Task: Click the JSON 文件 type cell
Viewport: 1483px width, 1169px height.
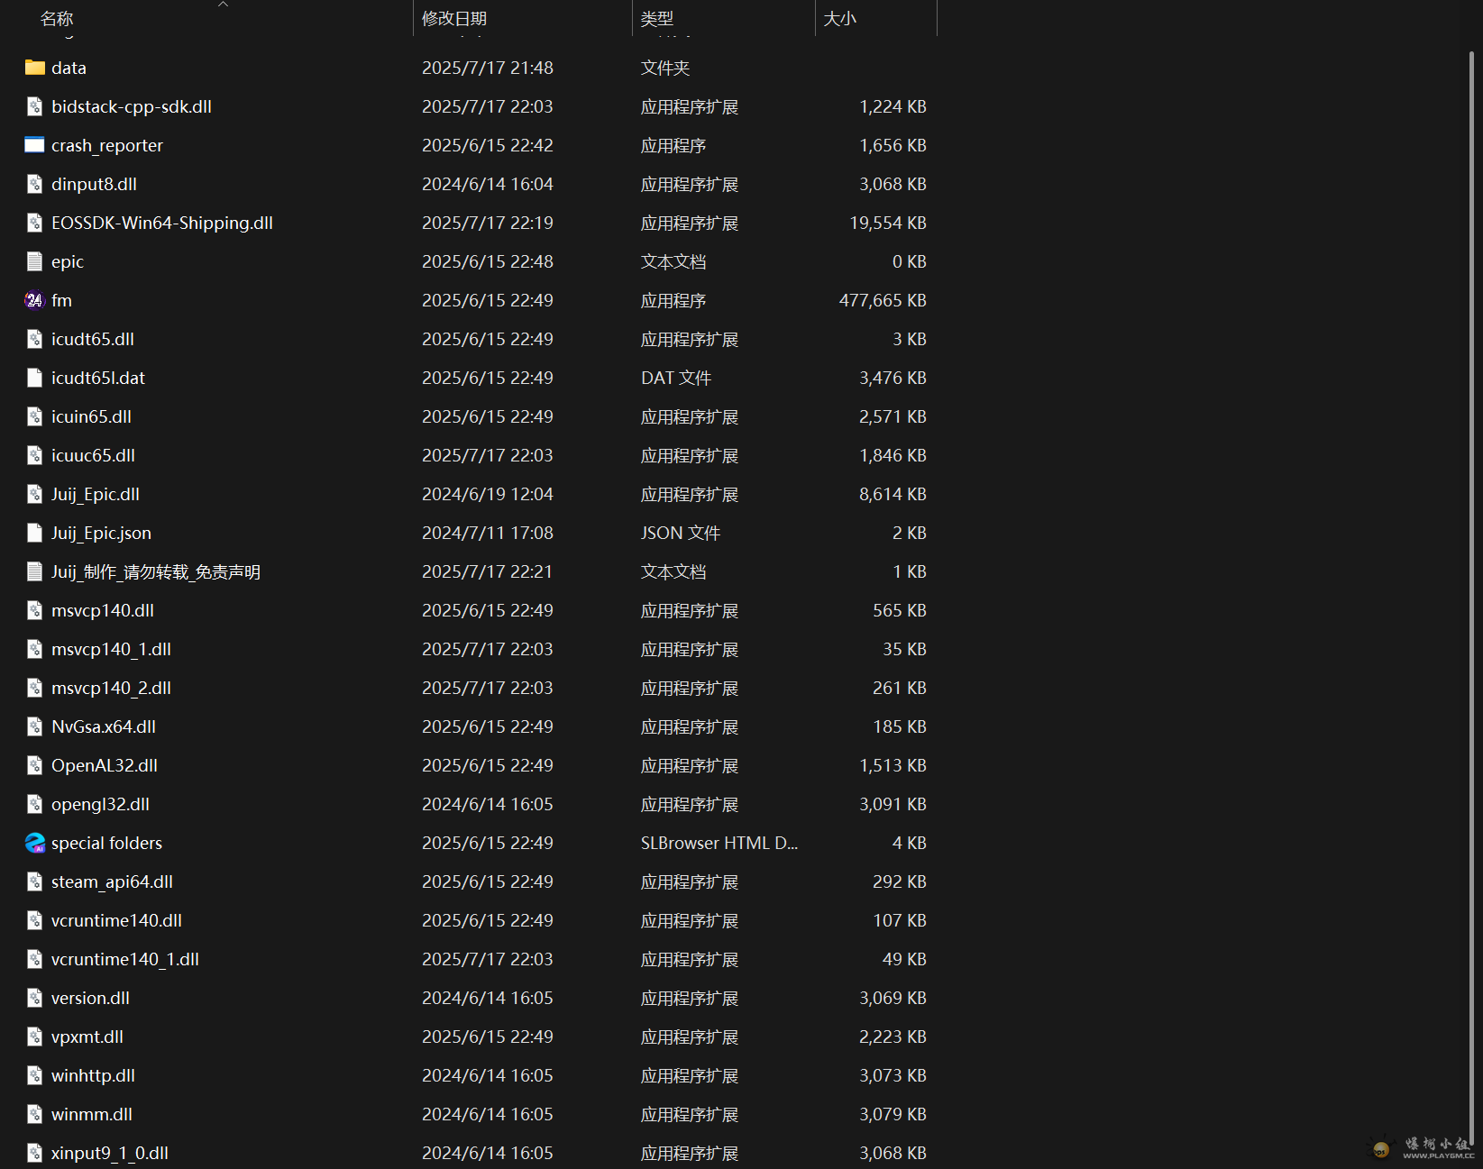Action: 681,533
